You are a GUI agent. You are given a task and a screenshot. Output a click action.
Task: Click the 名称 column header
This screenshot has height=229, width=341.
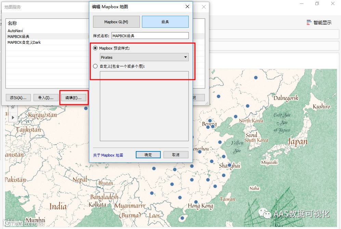(12, 23)
